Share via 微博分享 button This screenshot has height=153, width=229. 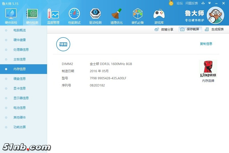click(x=164, y=29)
